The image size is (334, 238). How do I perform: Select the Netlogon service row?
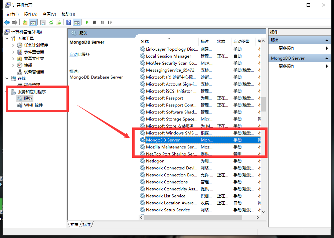click(x=200, y=161)
